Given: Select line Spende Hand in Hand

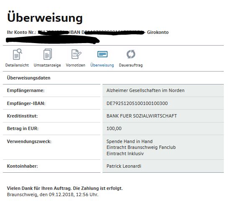Looking at the screenshot, I should 130,141.
